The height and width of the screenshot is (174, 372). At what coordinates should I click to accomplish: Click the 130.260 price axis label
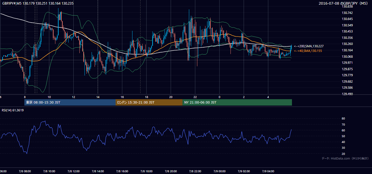click(347, 44)
